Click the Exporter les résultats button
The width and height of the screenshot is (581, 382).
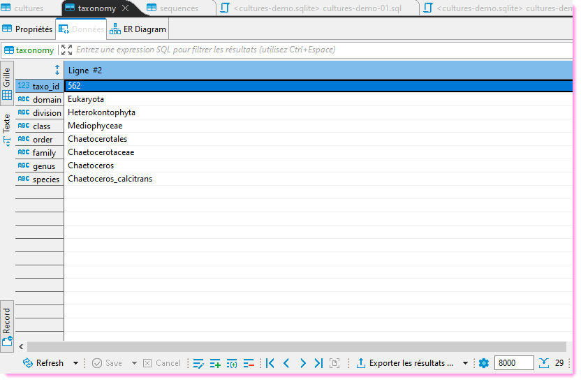[x=405, y=363]
